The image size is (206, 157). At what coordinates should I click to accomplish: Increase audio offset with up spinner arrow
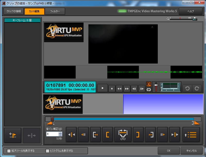coord(60,133)
